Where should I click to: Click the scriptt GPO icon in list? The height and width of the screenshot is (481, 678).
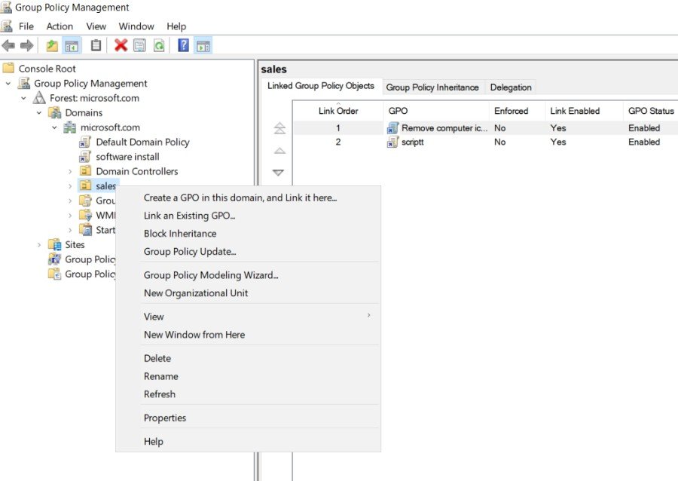click(392, 142)
